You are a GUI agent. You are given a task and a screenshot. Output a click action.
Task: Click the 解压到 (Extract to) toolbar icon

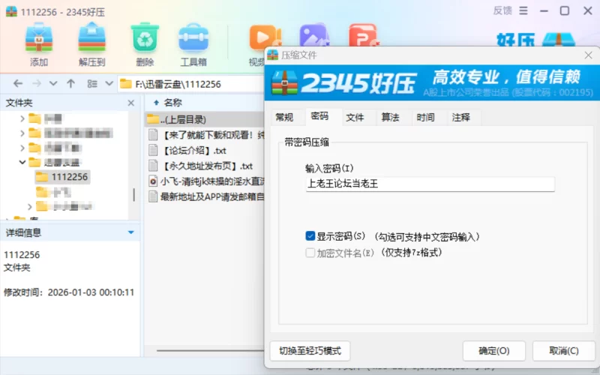coord(91,38)
